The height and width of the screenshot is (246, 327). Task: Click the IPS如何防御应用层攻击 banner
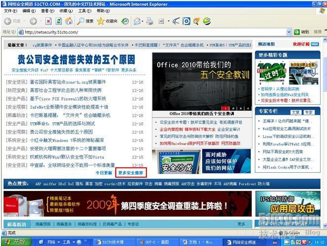(x=288, y=204)
